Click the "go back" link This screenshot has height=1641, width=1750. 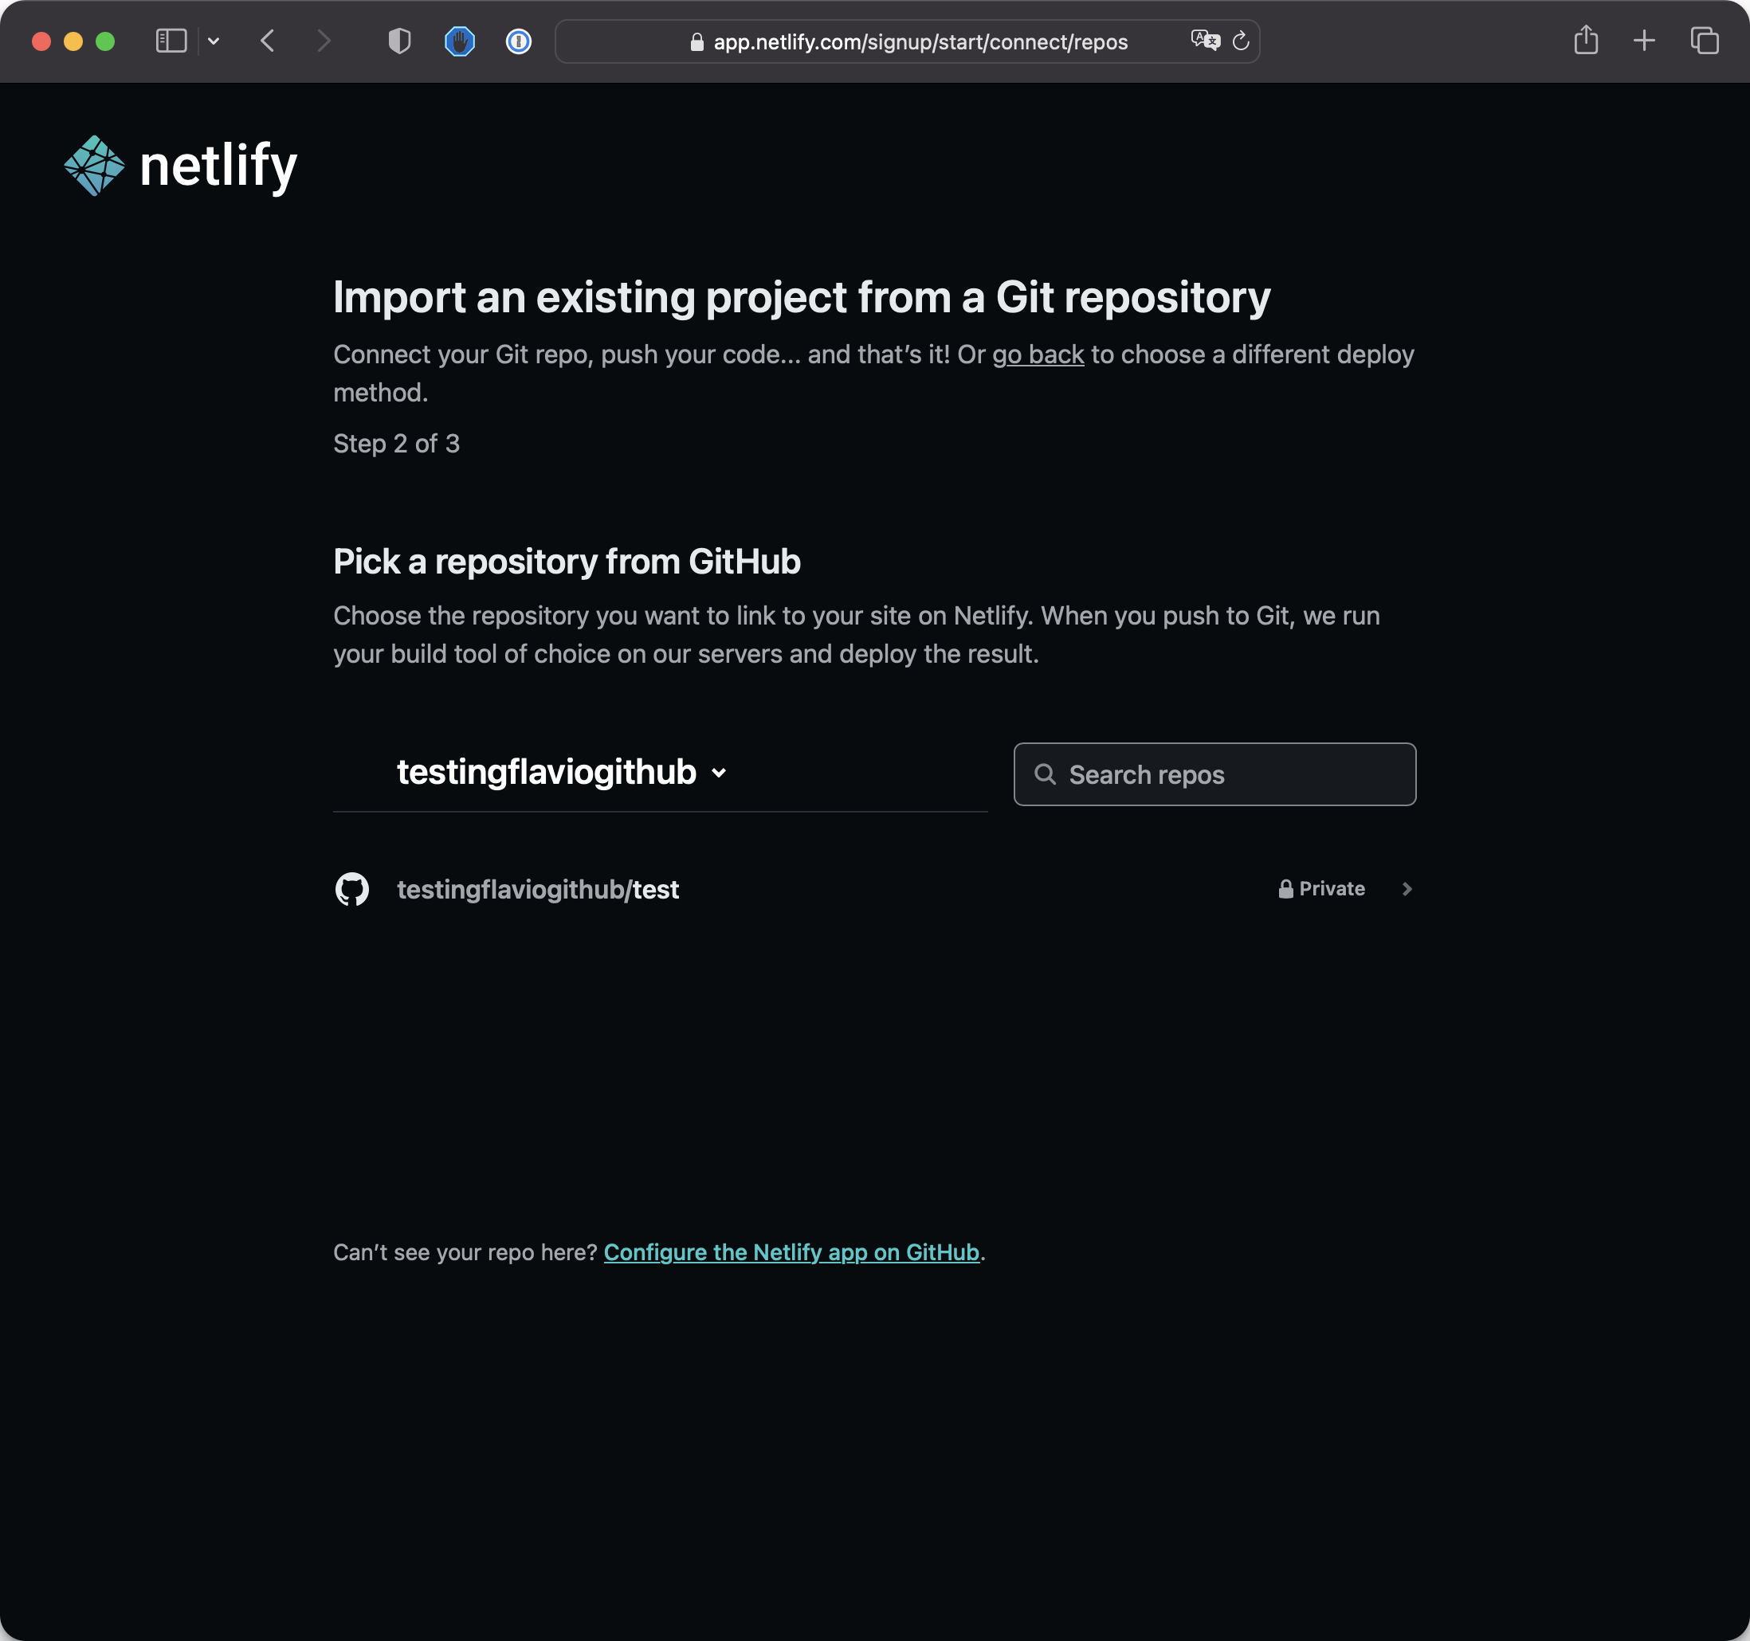click(x=1037, y=354)
